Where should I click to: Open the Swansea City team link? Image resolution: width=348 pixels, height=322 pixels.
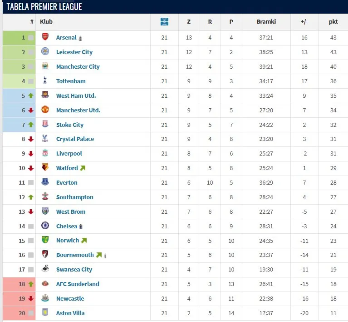74,269
